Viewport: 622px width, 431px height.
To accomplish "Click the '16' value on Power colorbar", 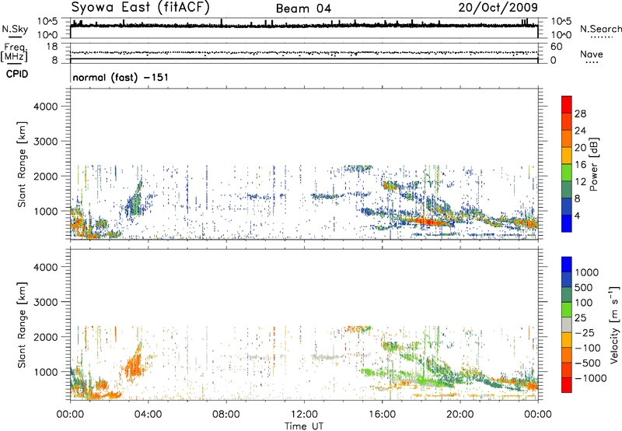I will click(x=580, y=165).
